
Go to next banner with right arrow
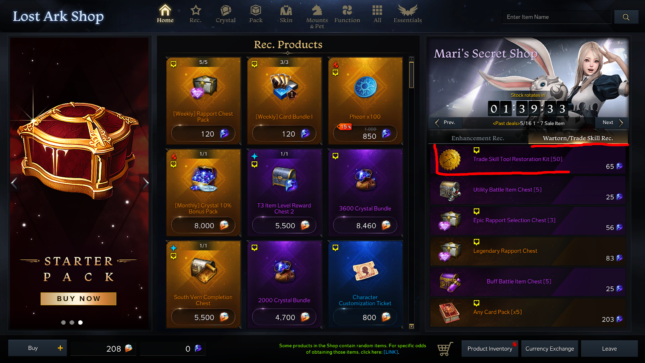(146, 183)
